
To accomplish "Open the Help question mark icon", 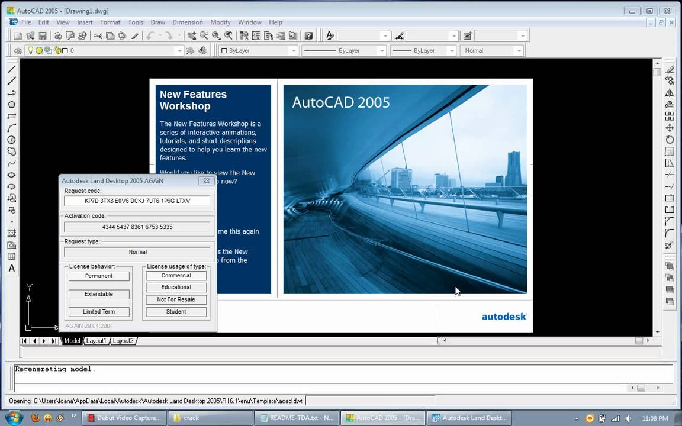I will click(x=308, y=35).
